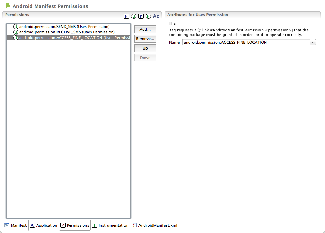Click the Name combo box text field
Screen dimensions: 325x233
pyautogui.click(x=246, y=42)
